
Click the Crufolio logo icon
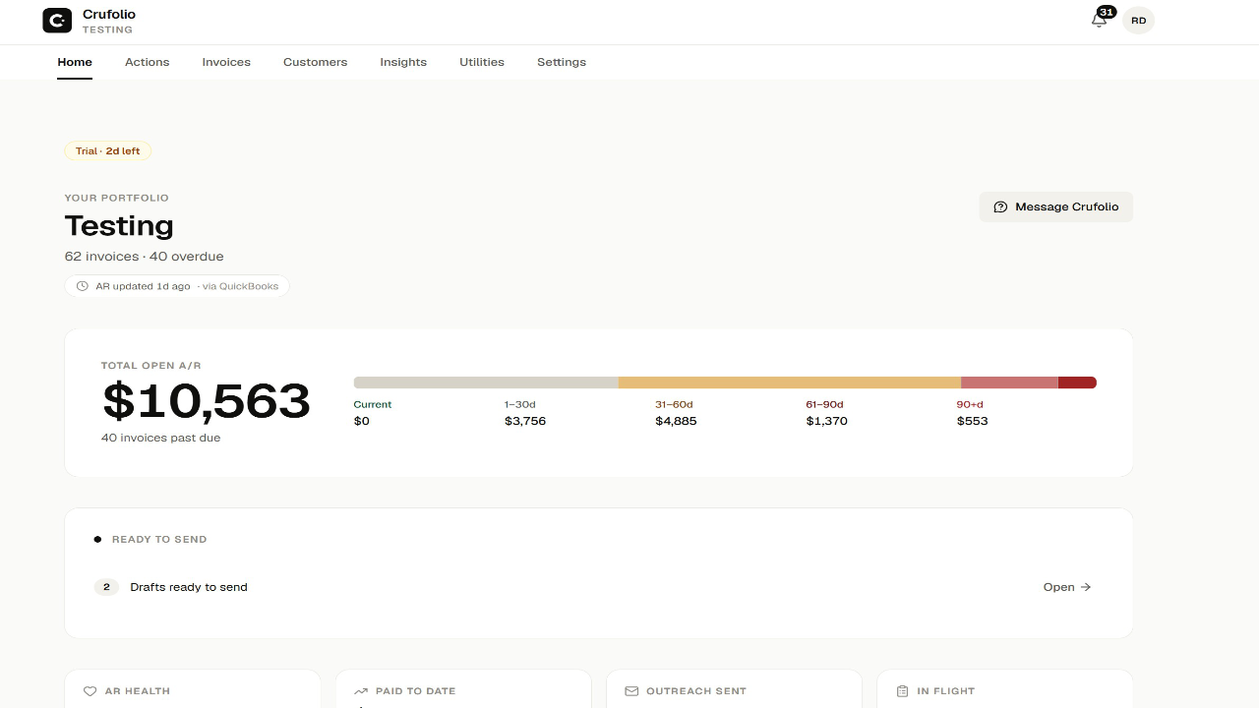(57, 20)
